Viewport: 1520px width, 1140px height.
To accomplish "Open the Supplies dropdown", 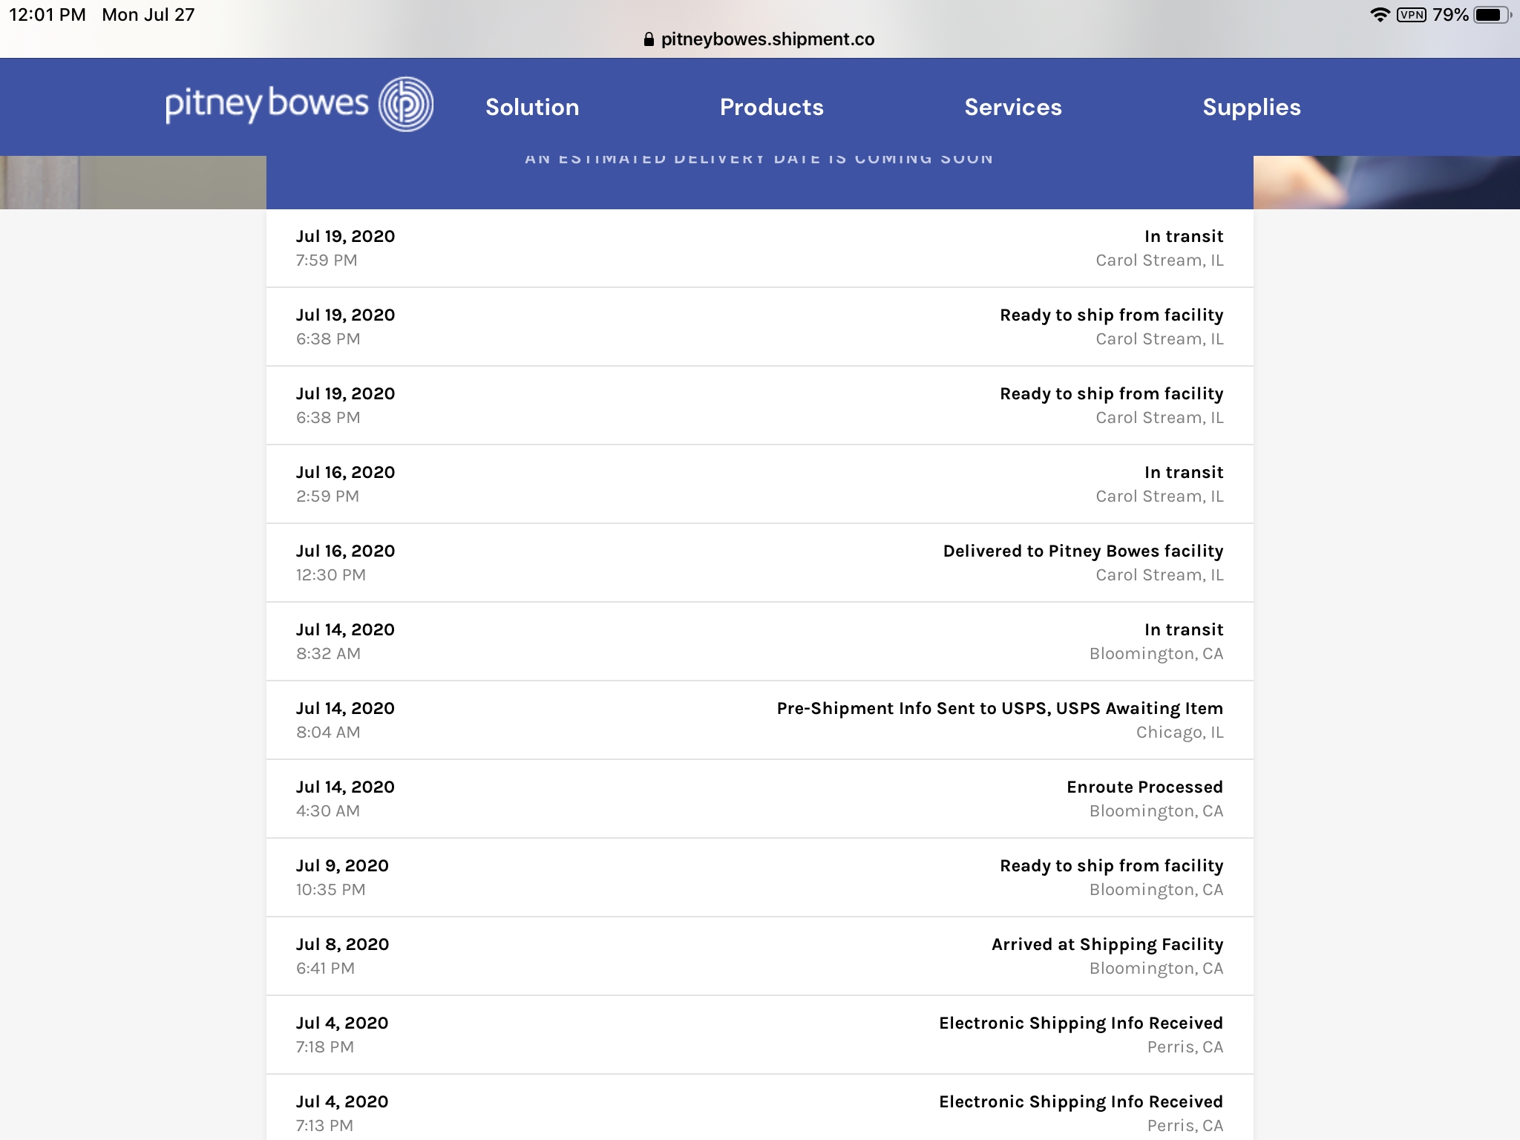I will (1251, 107).
